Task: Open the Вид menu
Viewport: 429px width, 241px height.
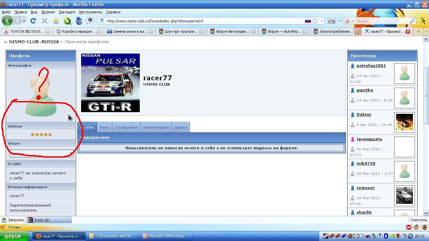Action: point(34,12)
